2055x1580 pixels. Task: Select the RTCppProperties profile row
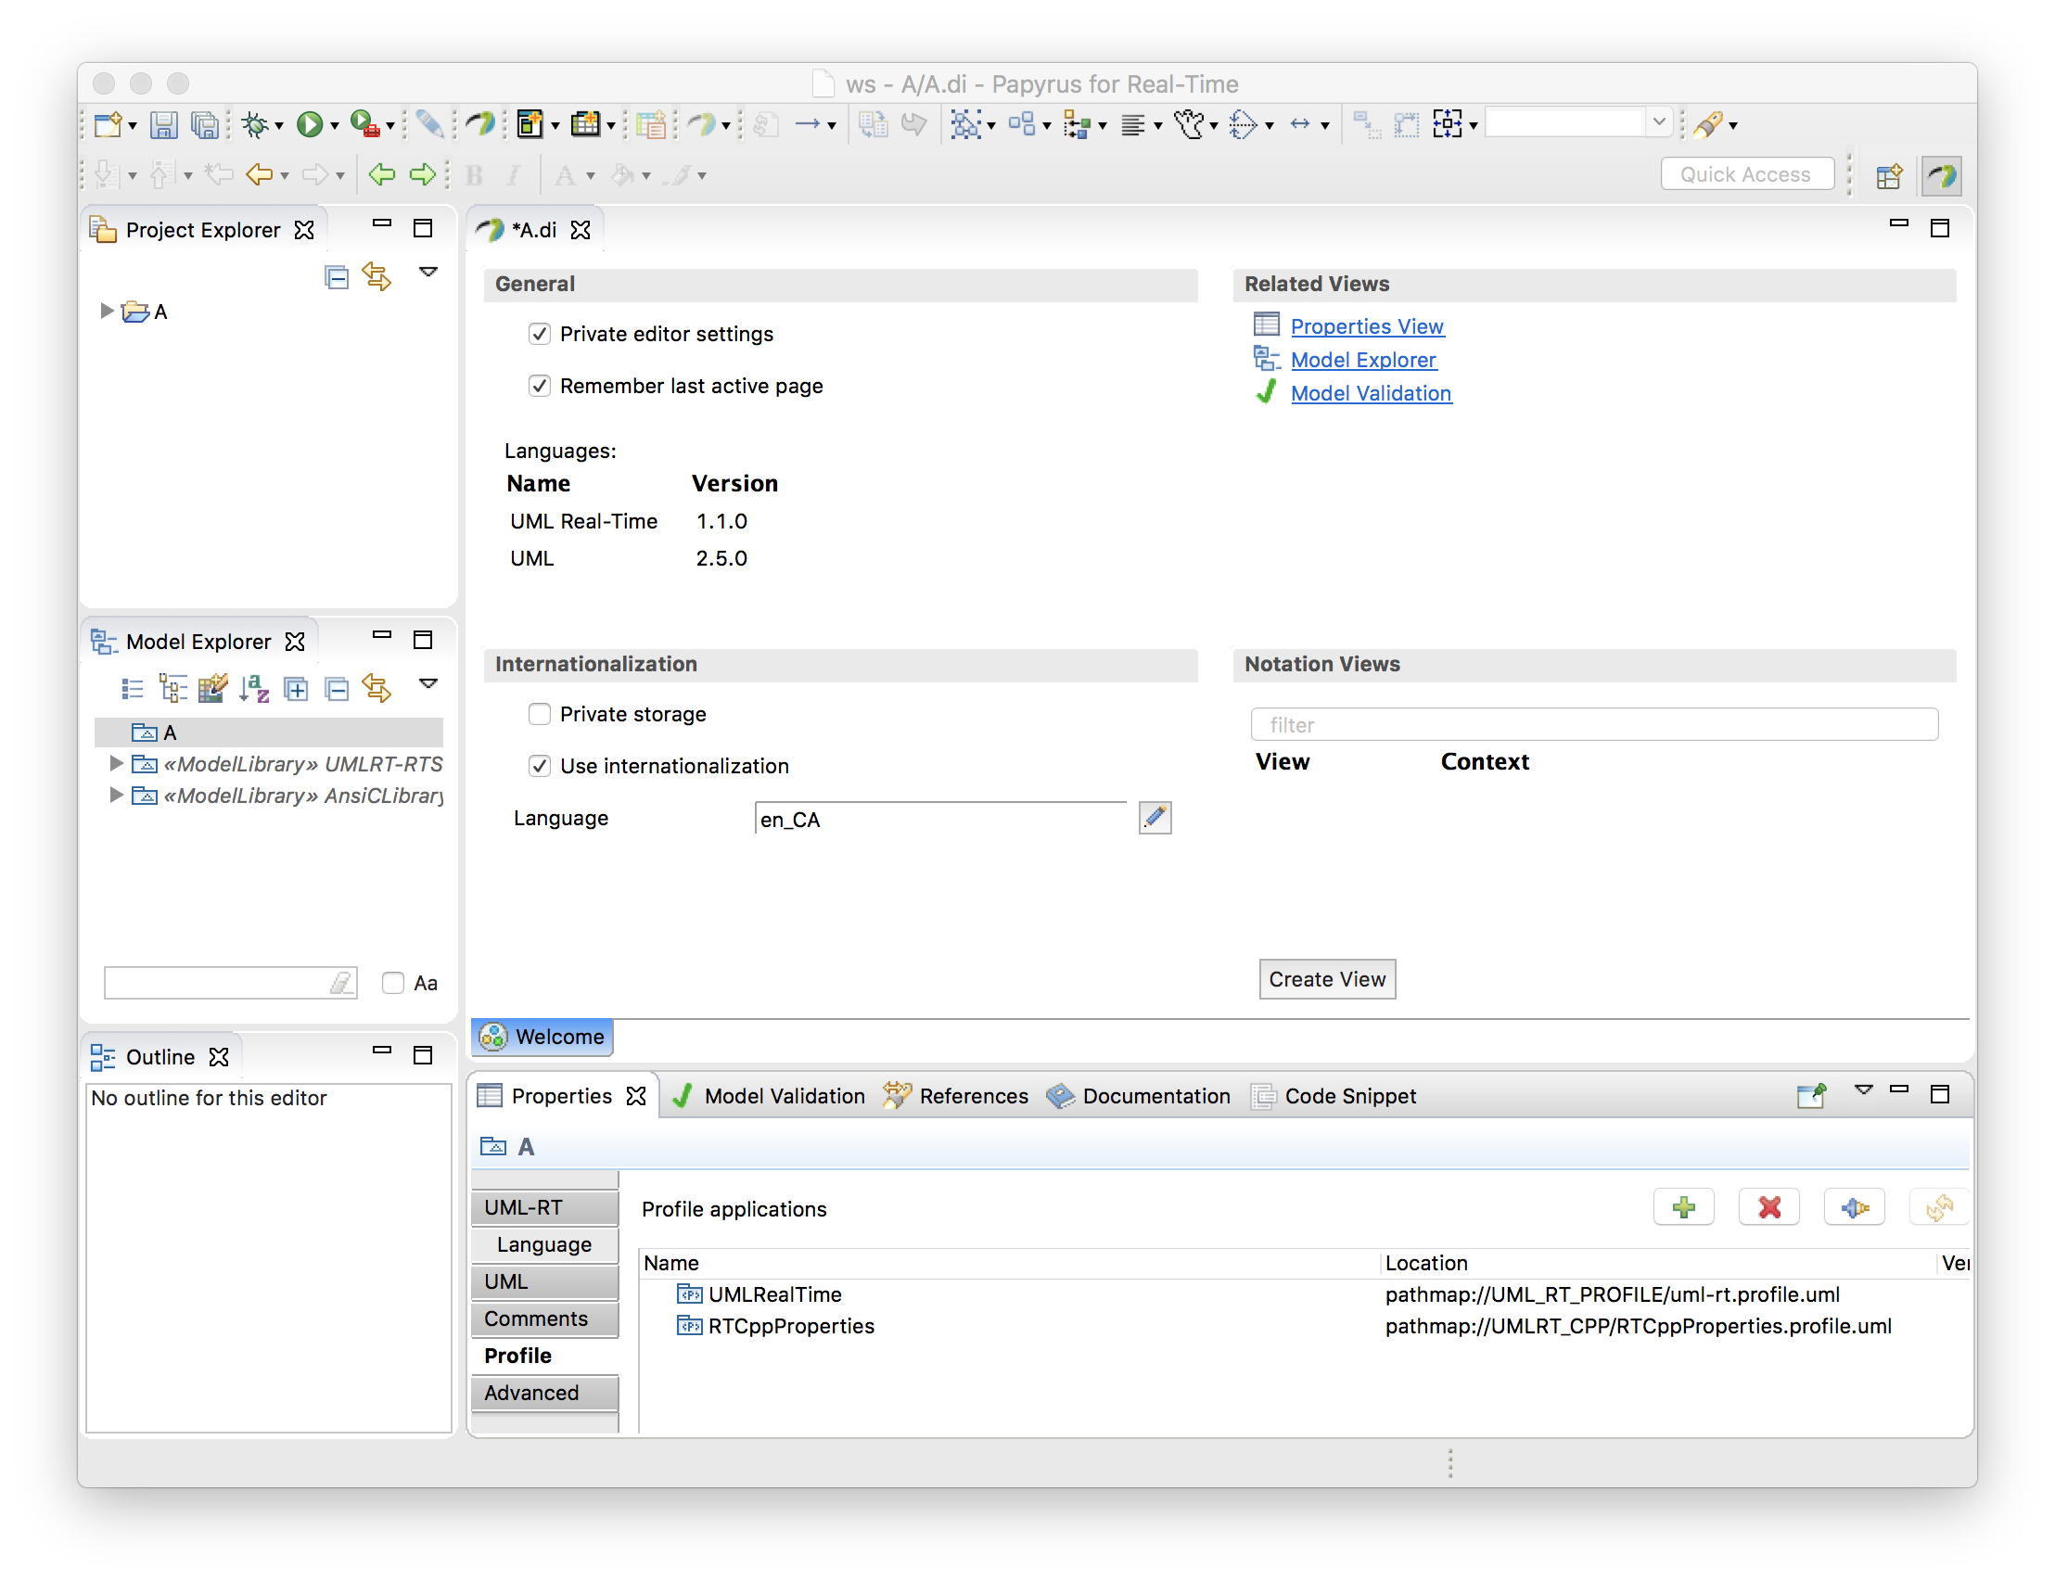[1303, 1326]
